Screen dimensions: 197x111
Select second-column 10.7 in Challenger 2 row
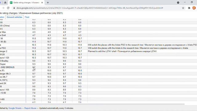[x=49, y=51]
